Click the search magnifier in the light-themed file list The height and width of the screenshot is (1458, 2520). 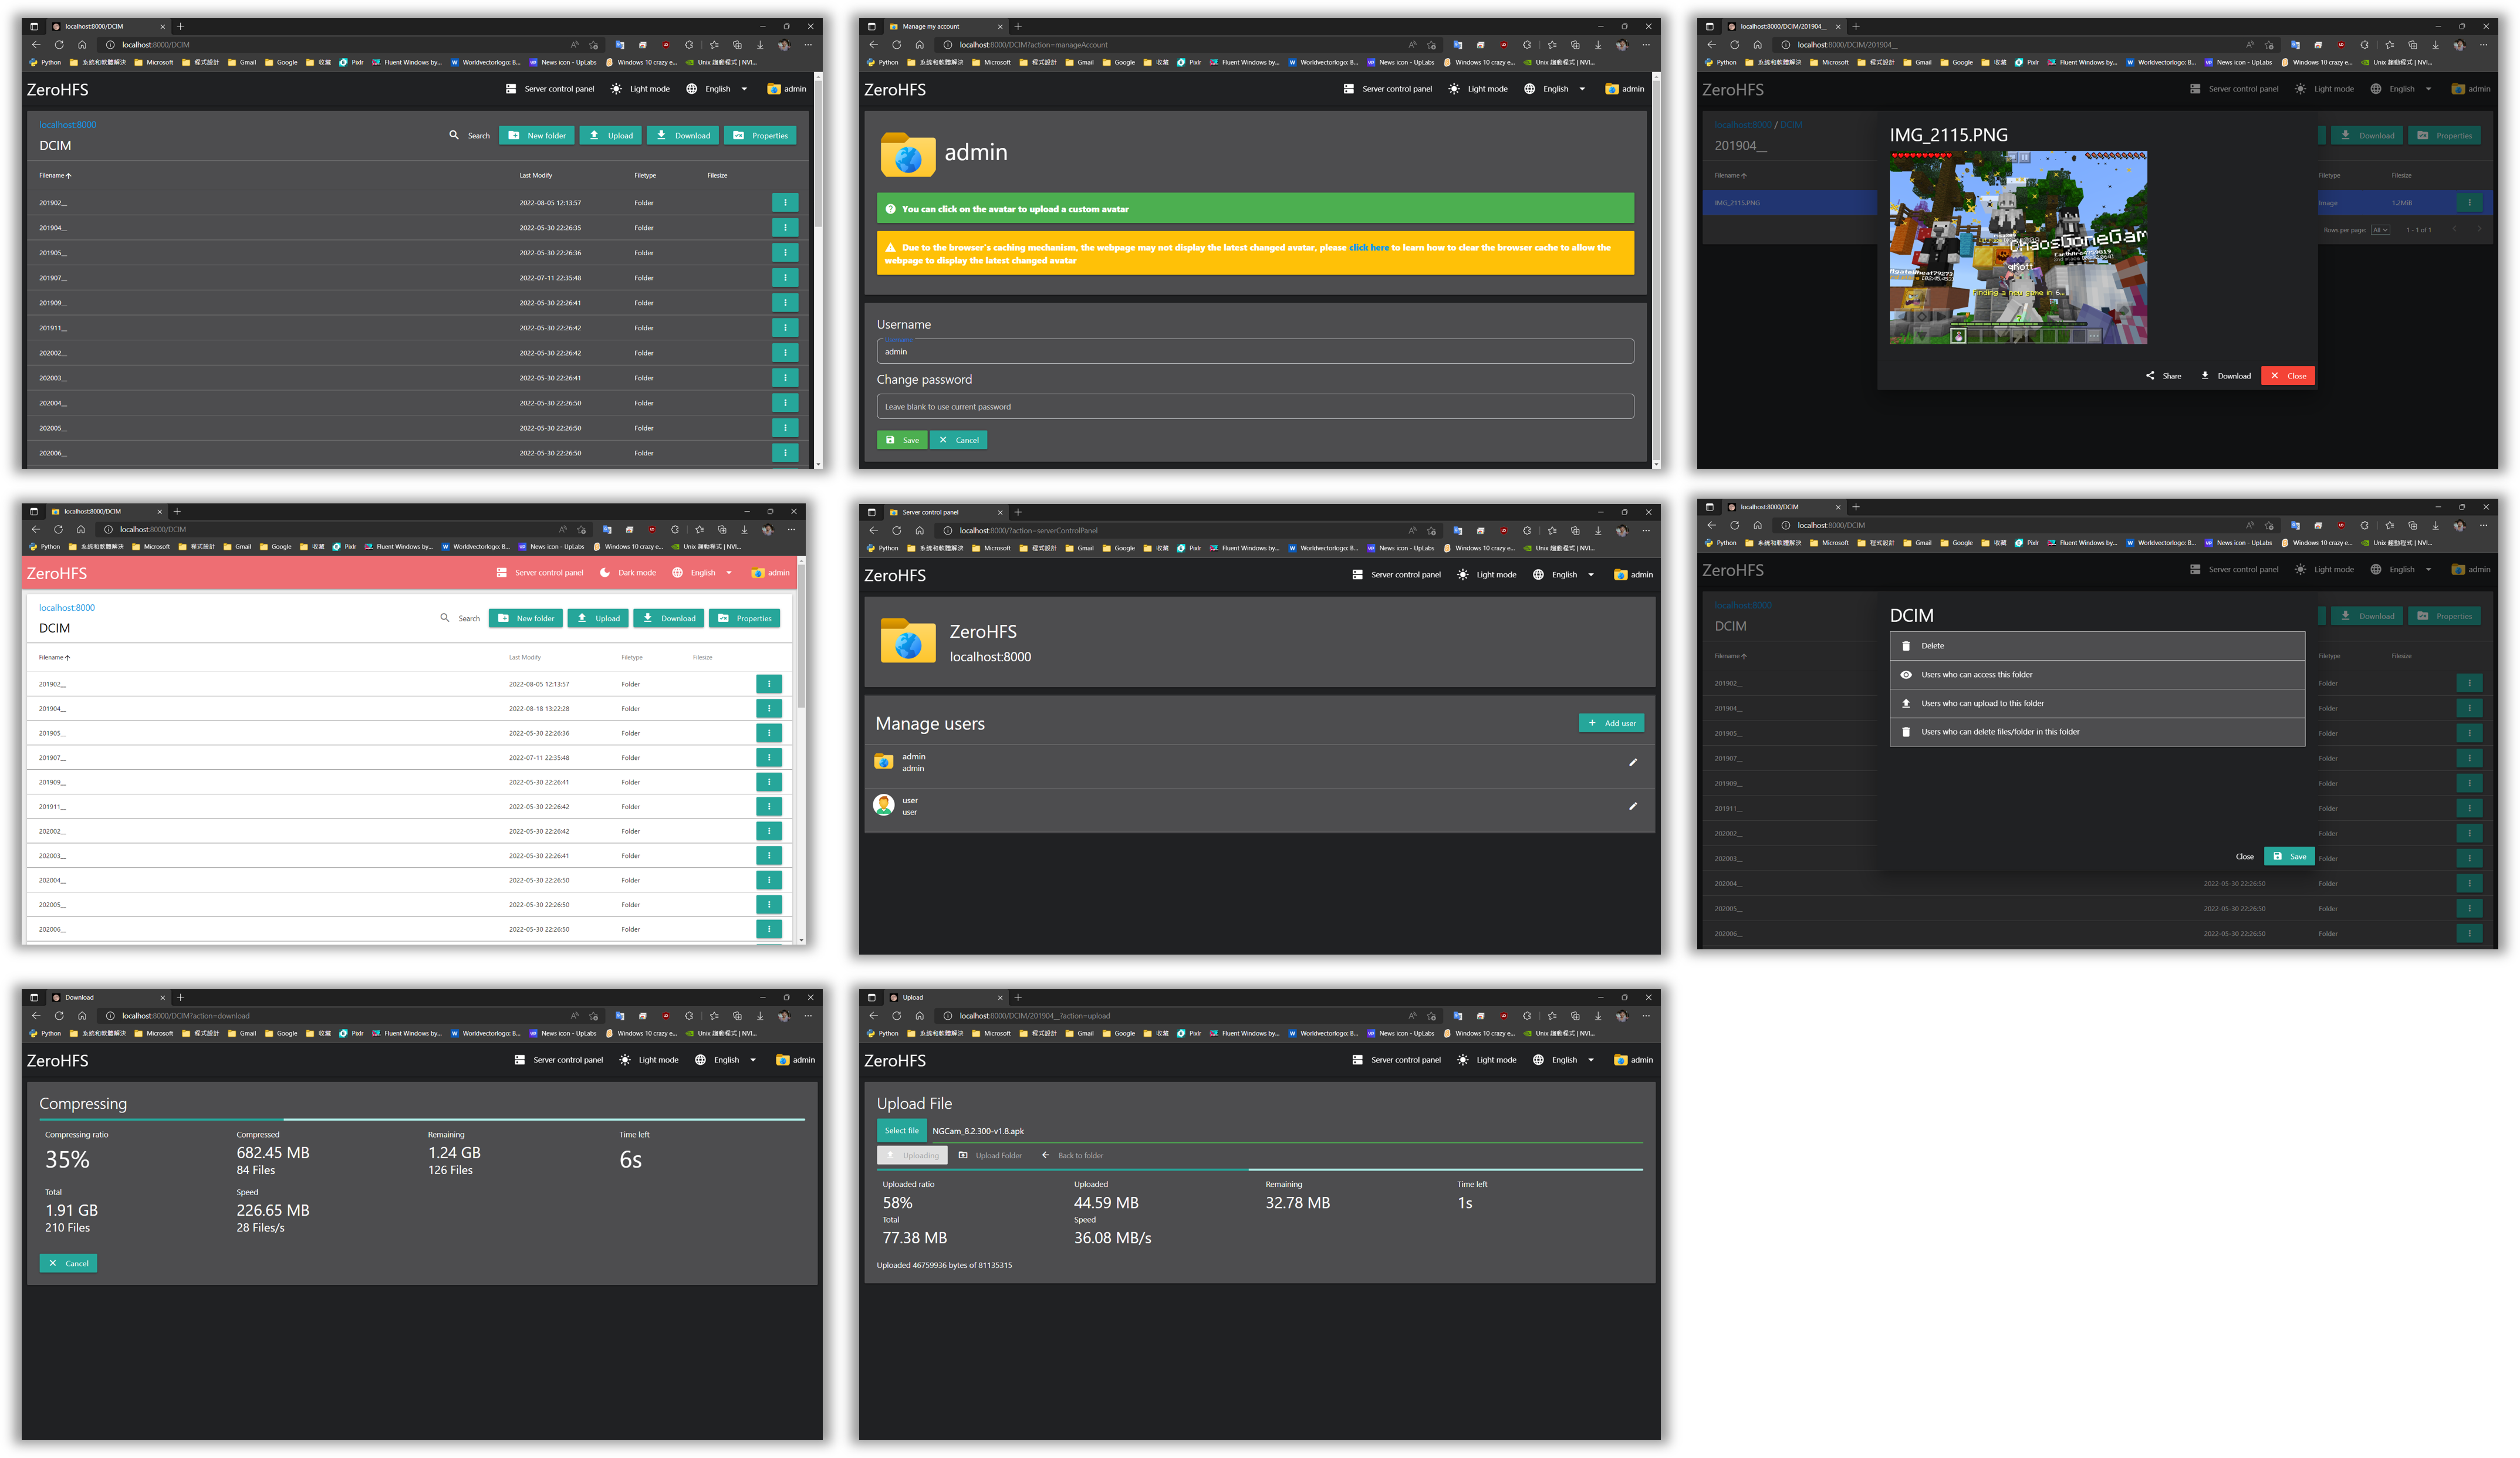click(x=445, y=618)
